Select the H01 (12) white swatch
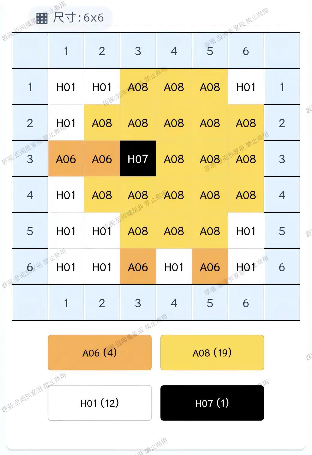This screenshot has height=455, width=312. click(x=100, y=403)
